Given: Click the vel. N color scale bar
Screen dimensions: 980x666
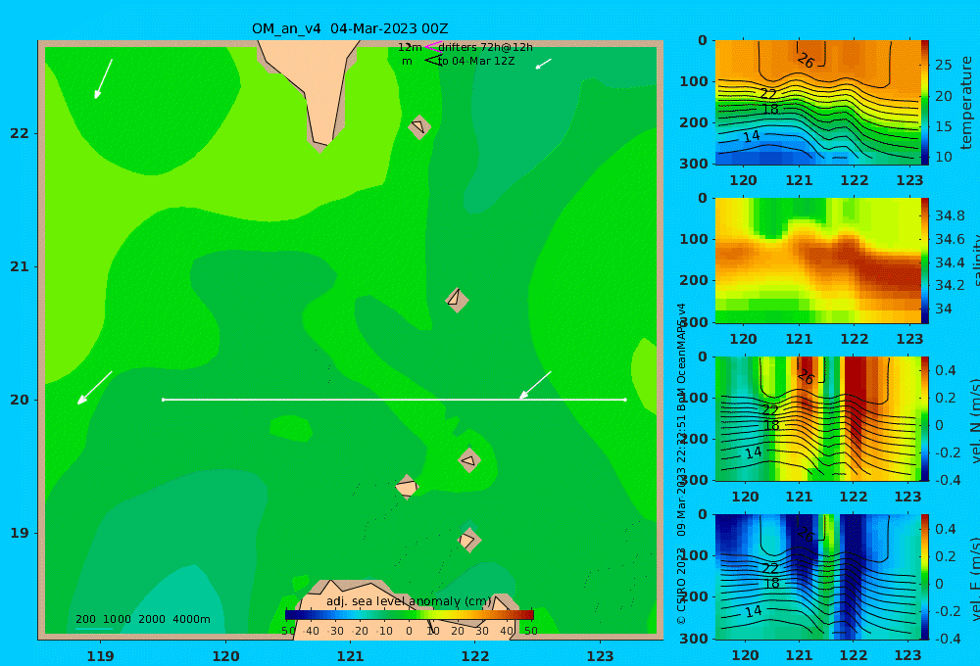Looking at the screenshot, I should tap(925, 418).
